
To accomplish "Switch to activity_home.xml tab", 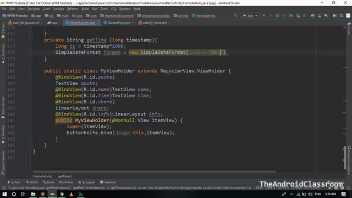I will [153, 23].
